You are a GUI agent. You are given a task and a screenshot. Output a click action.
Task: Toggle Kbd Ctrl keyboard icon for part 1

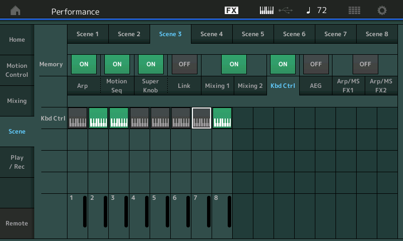click(x=78, y=118)
